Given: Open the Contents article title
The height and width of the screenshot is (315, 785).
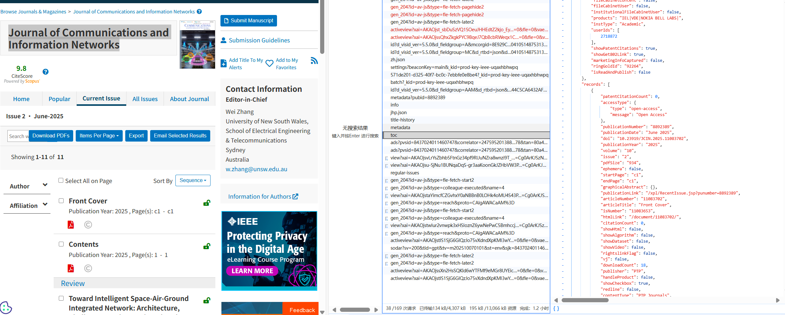Looking at the screenshot, I should pyautogui.click(x=83, y=244).
